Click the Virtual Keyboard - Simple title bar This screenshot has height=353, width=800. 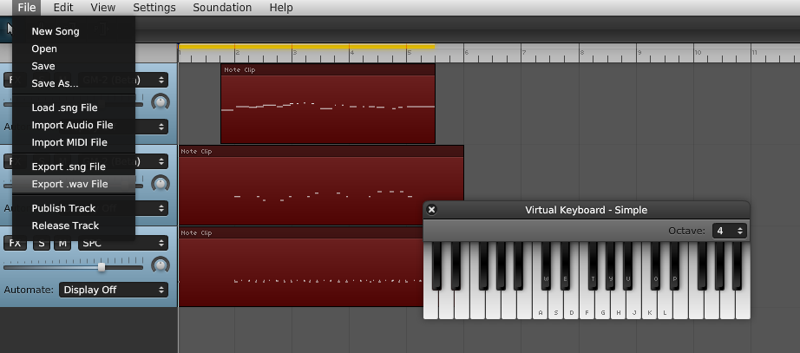587,210
